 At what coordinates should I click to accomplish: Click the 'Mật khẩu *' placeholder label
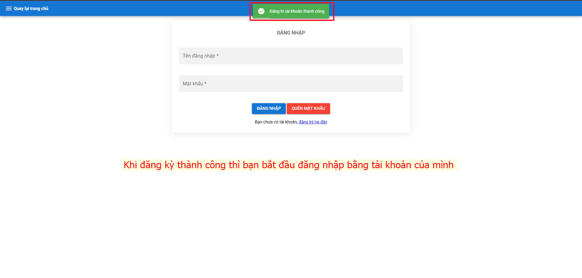tap(194, 84)
